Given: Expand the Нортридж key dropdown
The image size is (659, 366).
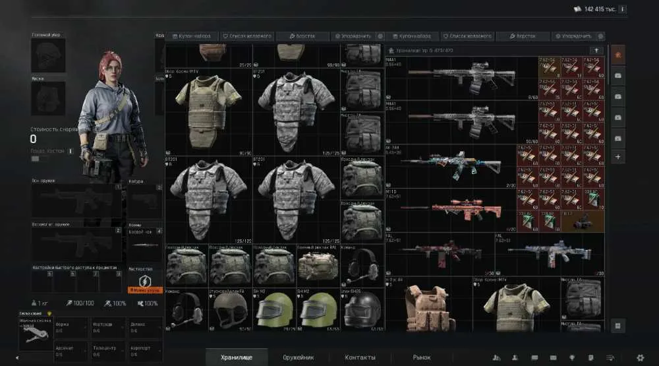Looking at the screenshot, I should click(109, 327).
